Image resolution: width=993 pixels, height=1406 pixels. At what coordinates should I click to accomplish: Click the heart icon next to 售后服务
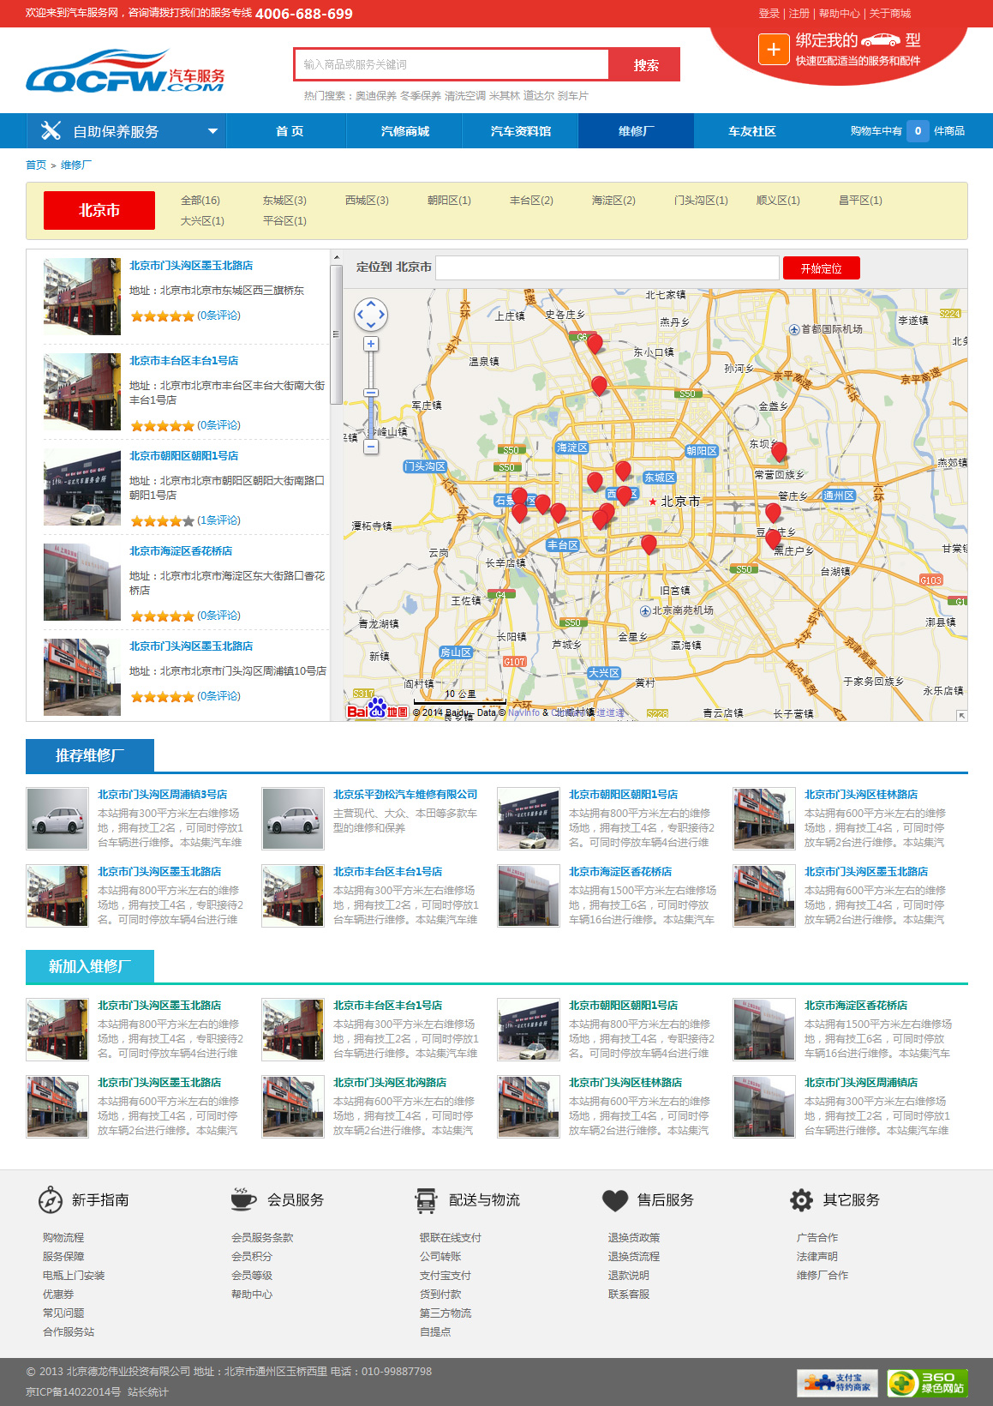615,1200
